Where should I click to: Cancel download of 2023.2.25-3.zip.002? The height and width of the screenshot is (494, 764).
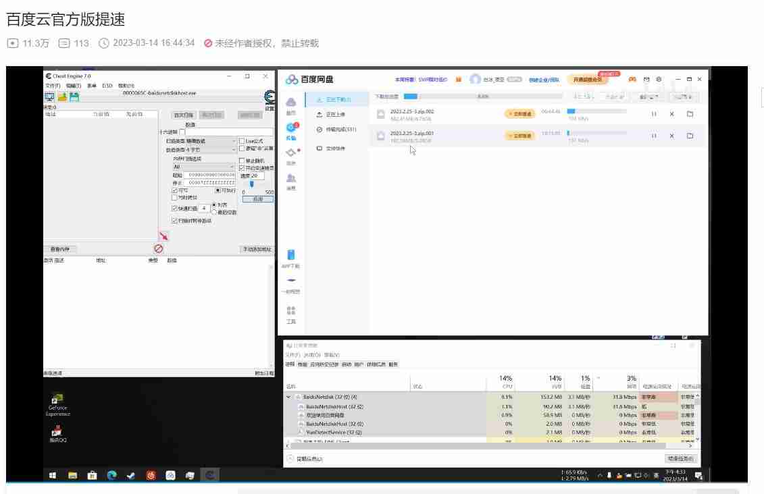(x=672, y=114)
